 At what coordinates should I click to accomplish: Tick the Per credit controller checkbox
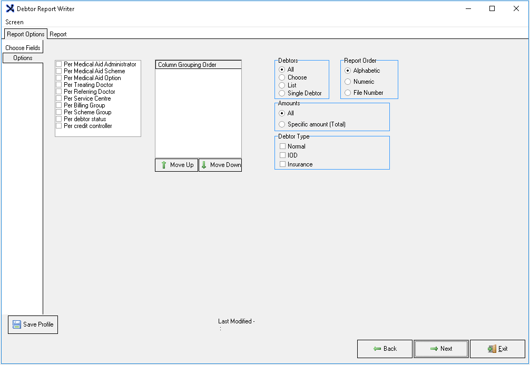[59, 126]
